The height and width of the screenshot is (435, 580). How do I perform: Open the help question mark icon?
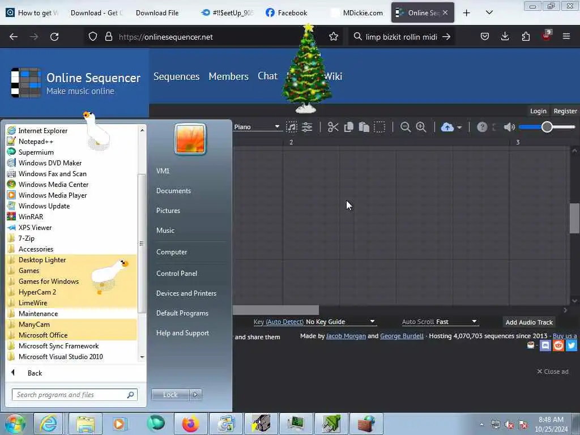coord(482,127)
